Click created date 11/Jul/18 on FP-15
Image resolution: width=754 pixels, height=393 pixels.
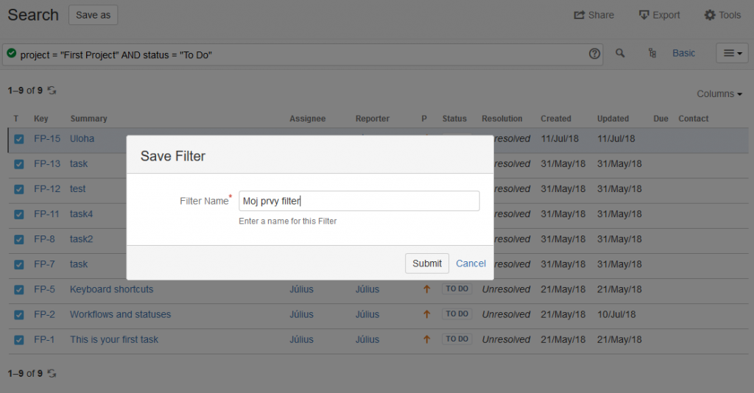coord(560,138)
